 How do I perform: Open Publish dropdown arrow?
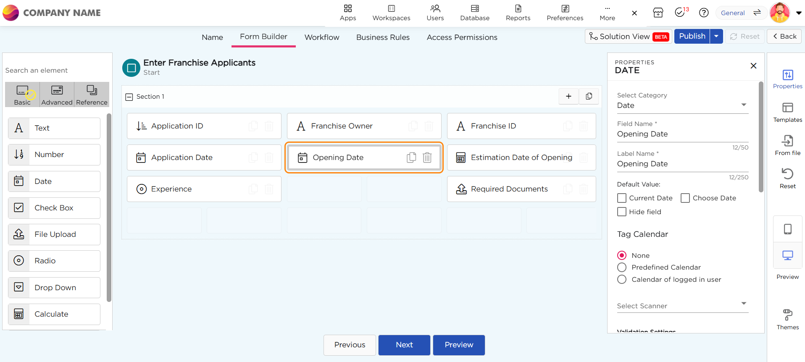tap(716, 37)
